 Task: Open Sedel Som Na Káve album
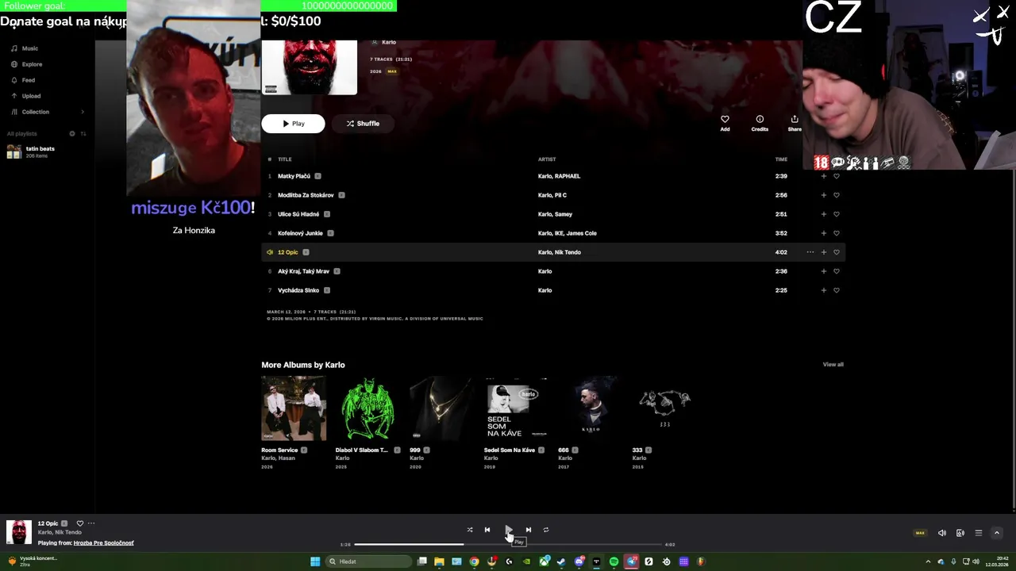pyautogui.click(x=516, y=408)
